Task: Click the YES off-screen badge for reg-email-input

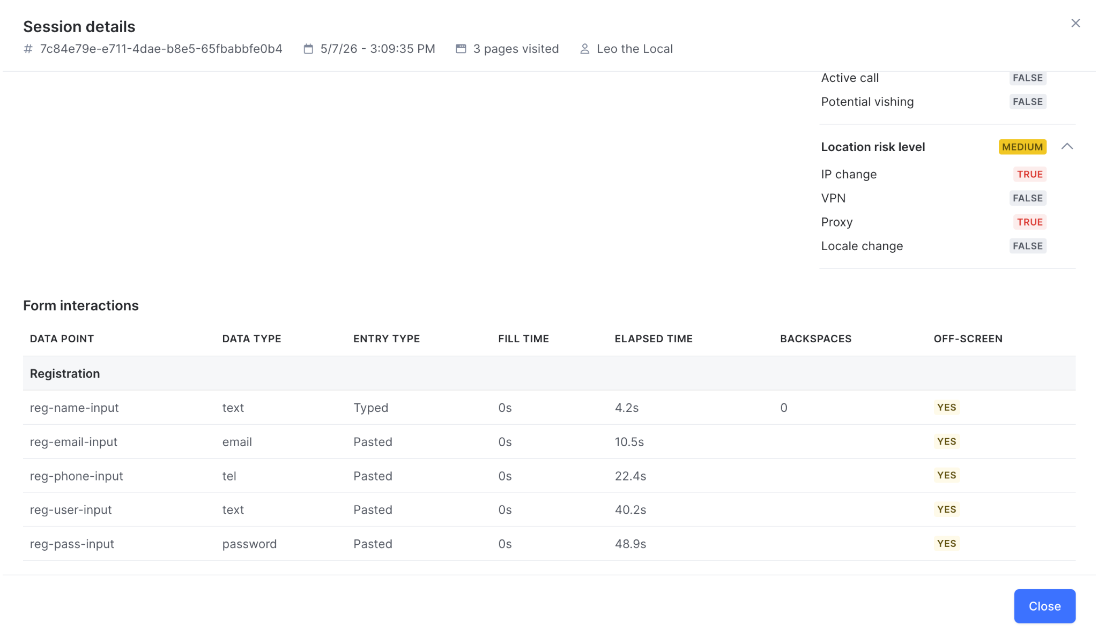Action: (x=946, y=441)
